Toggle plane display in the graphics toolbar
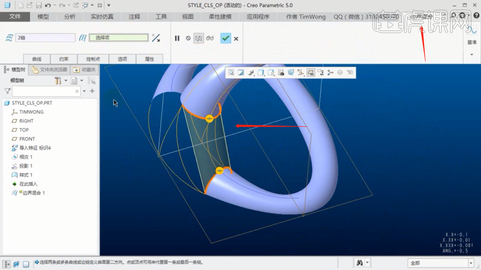481x270 pixels. click(x=310, y=73)
